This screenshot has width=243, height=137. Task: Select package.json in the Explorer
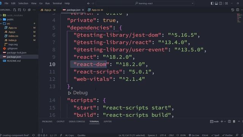[14, 57]
